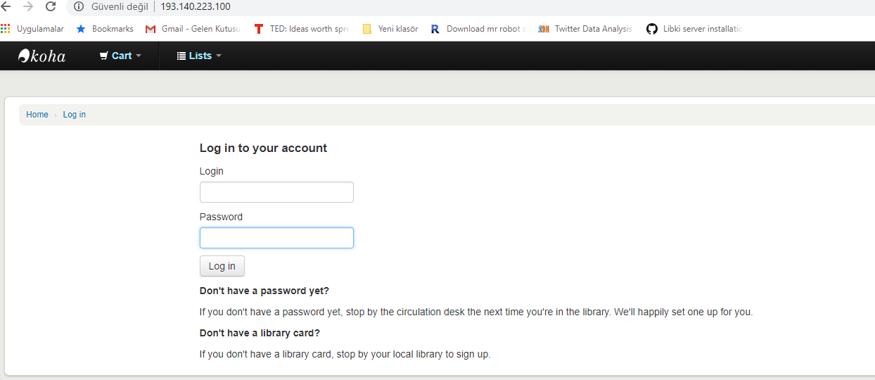Open the Yeni klasör bookmark folder
This screenshot has height=380, width=875.
pyautogui.click(x=390, y=29)
